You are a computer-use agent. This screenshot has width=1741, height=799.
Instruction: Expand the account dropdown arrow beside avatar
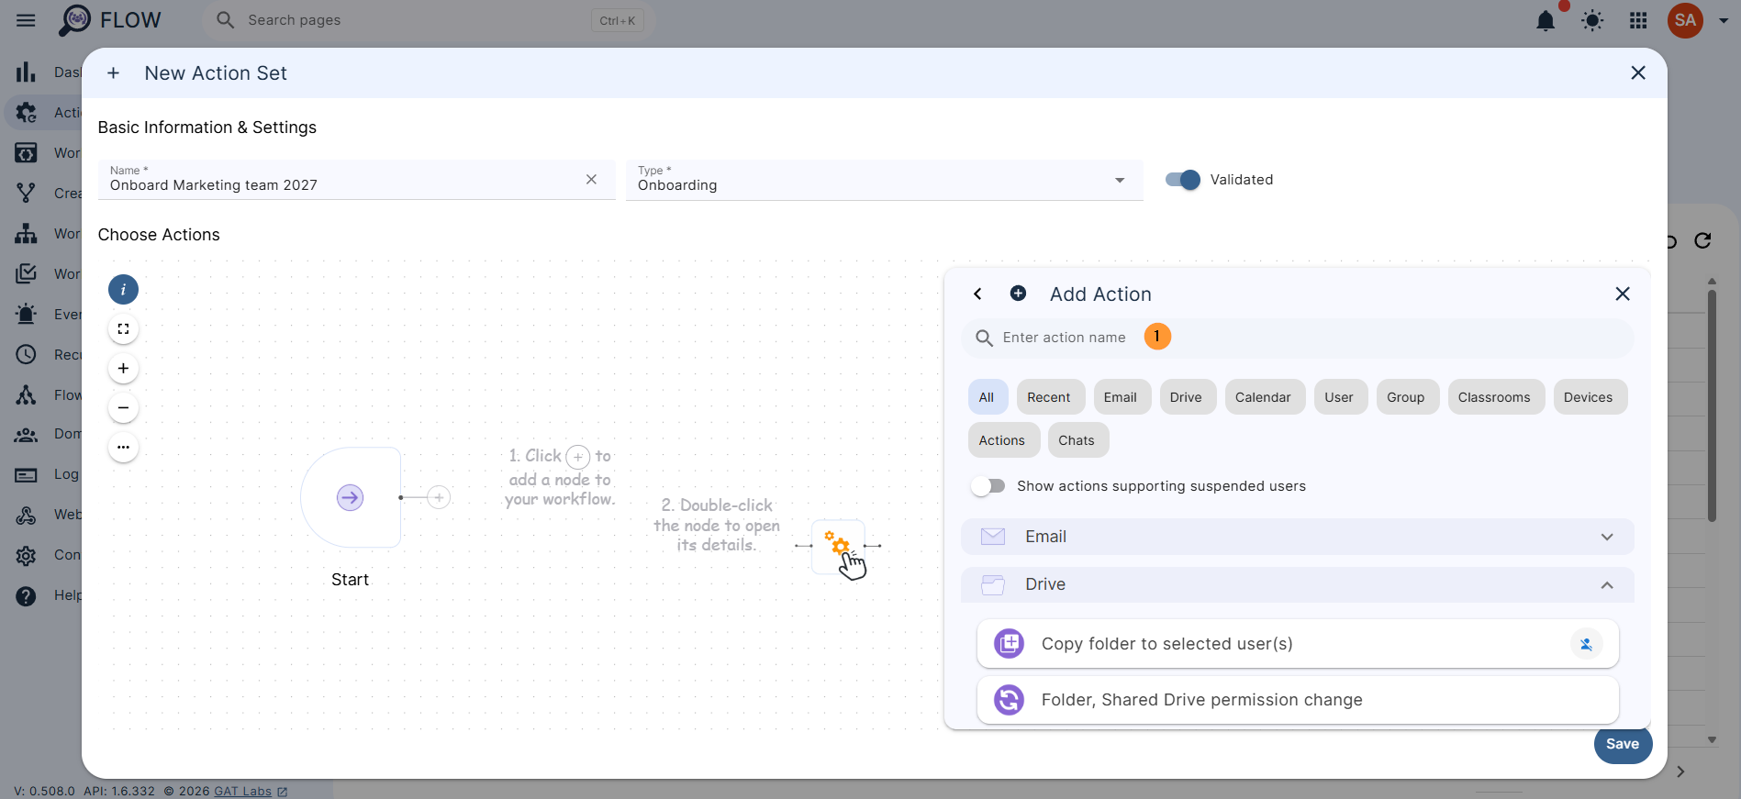[1723, 20]
